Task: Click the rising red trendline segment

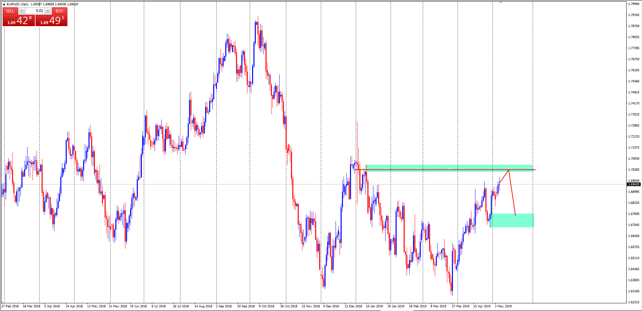Action: point(504,177)
